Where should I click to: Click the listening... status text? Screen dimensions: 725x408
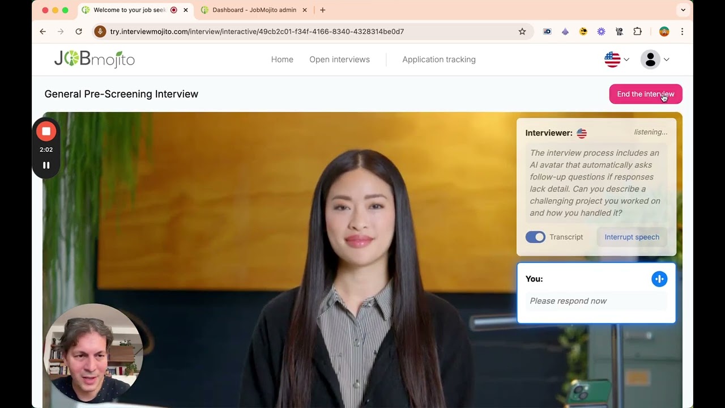click(651, 132)
